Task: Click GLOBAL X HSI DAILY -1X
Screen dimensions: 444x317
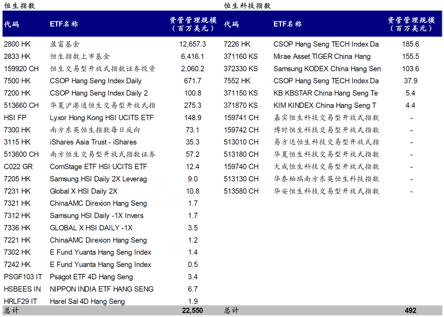Action: click(x=91, y=228)
